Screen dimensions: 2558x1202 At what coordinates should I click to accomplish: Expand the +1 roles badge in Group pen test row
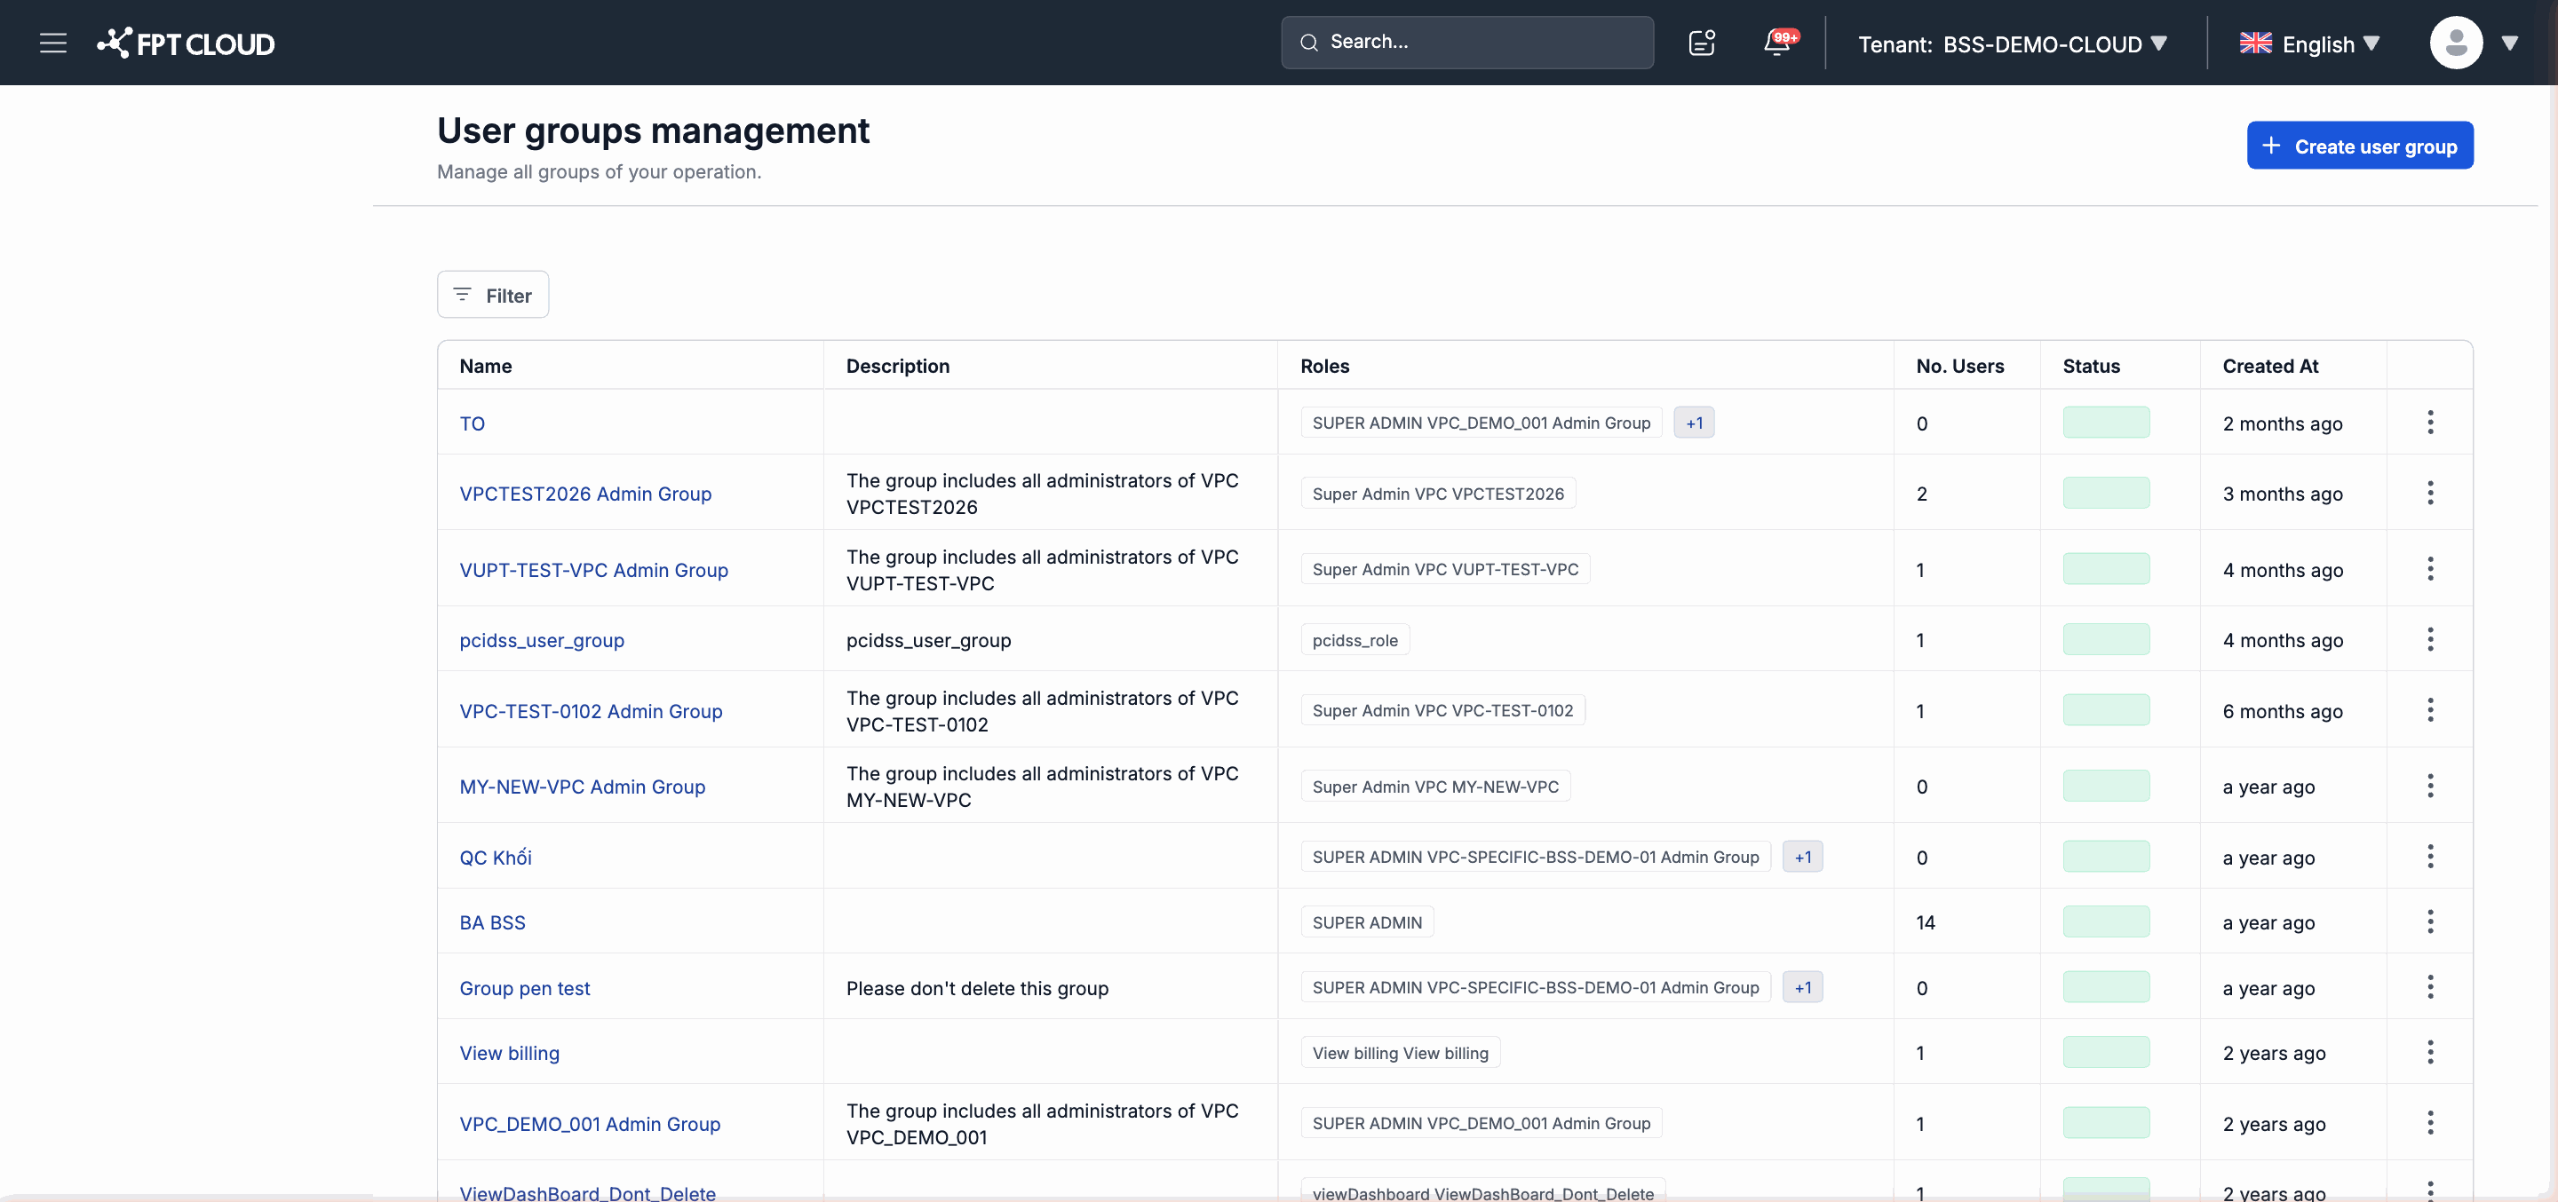click(1802, 987)
